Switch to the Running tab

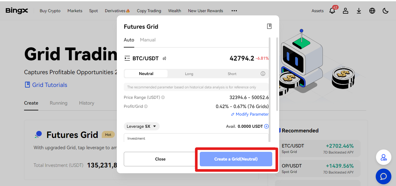[x=59, y=103]
